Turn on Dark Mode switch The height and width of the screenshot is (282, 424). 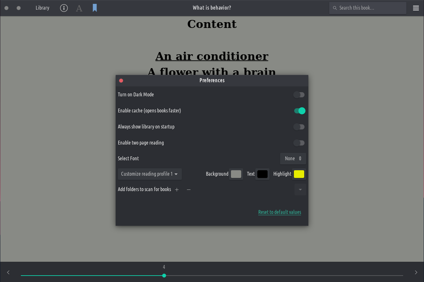[299, 95]
